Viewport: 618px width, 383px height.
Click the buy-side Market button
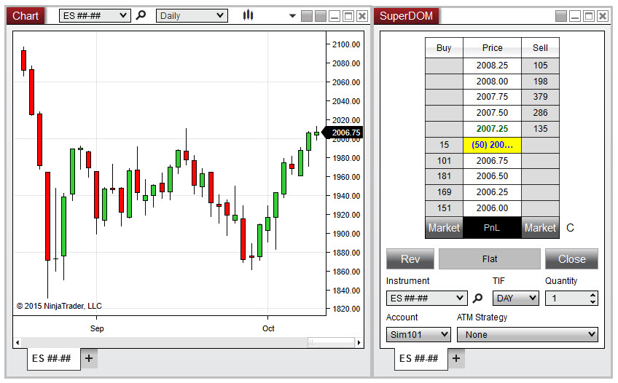pos(444,228)
